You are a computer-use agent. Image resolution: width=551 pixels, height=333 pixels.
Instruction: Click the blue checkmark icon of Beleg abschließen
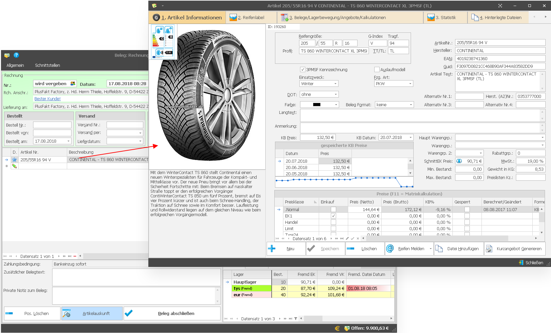point(129,313)
